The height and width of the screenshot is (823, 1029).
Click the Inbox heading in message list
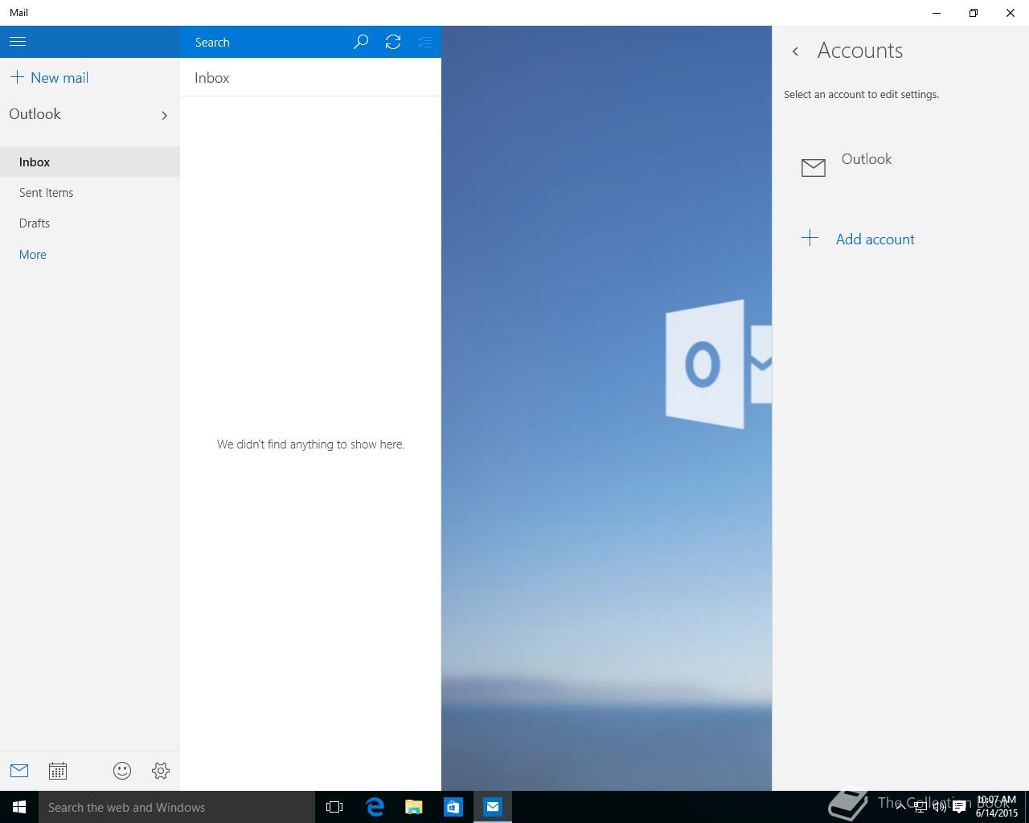pyautogui.click(x=212, y=78)
